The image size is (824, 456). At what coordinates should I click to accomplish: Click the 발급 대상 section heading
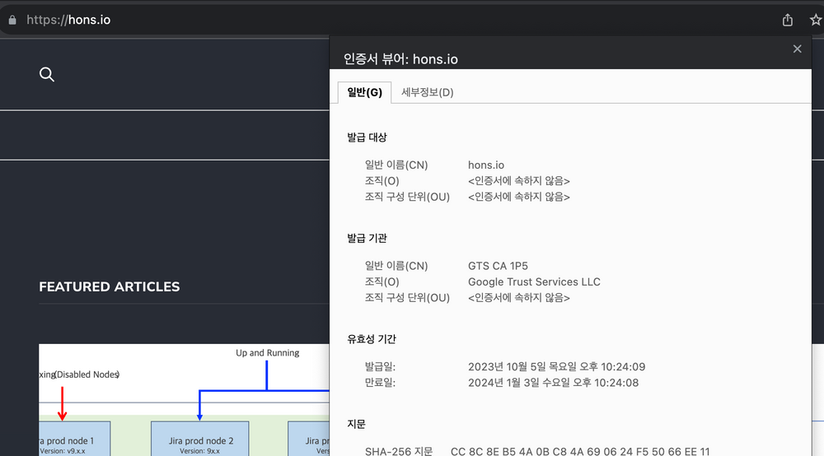(367, 137)
